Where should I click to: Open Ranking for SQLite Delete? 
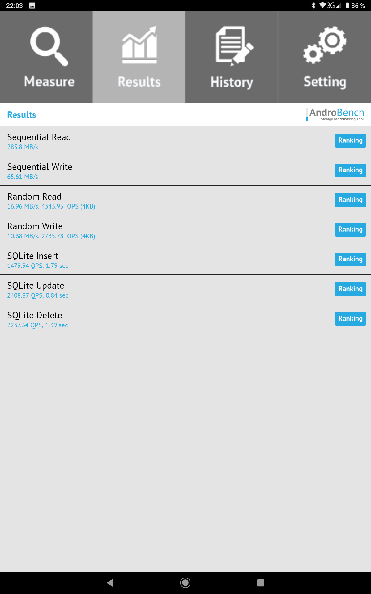pos(350,319)
